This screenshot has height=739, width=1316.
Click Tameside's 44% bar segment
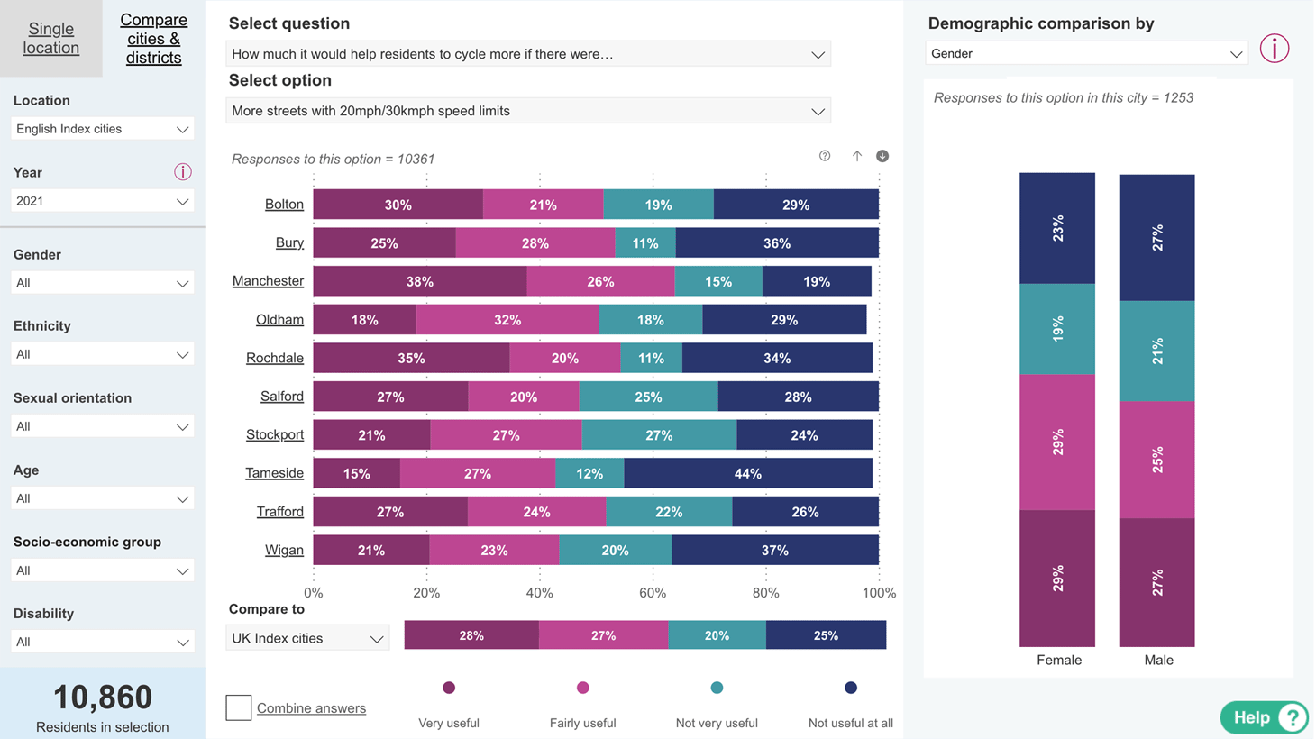(748, 473)
